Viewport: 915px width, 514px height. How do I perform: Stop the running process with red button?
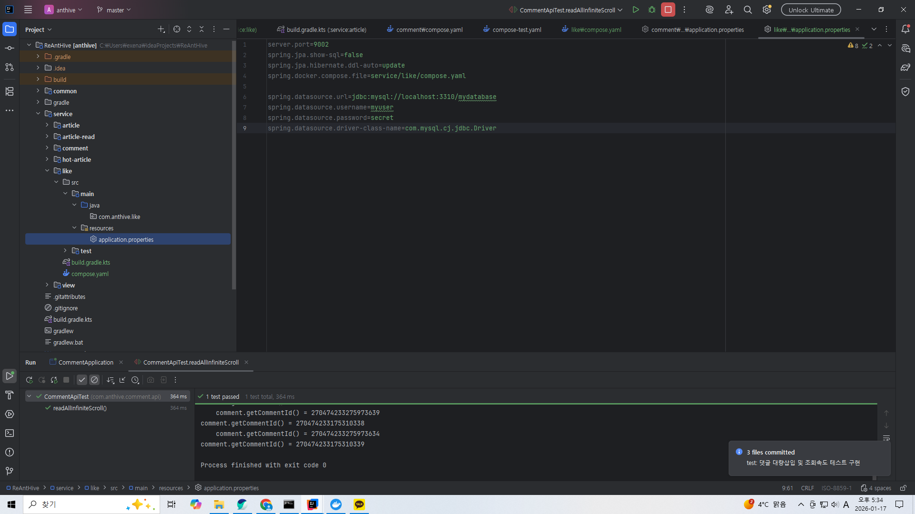[x=668, y=10]
